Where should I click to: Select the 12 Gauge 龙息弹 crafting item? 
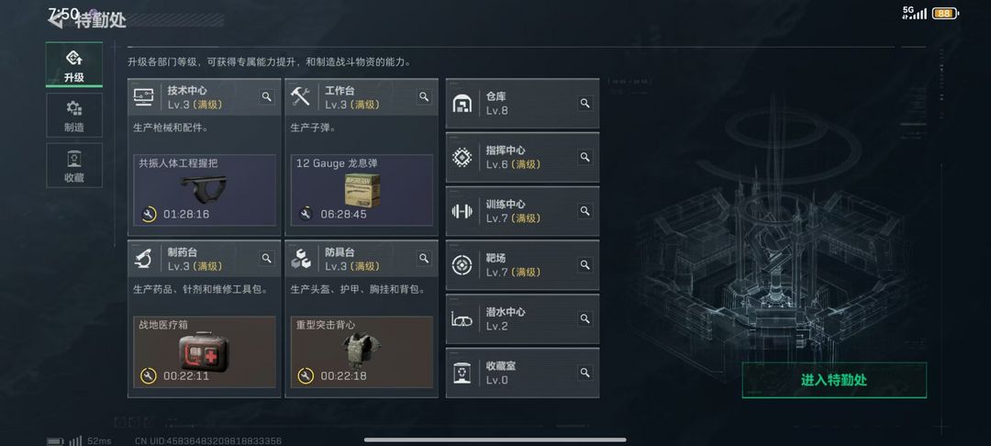362,190
